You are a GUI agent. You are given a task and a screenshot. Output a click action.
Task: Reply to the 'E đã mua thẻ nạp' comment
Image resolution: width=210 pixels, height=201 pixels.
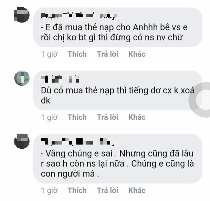(107, 54)
